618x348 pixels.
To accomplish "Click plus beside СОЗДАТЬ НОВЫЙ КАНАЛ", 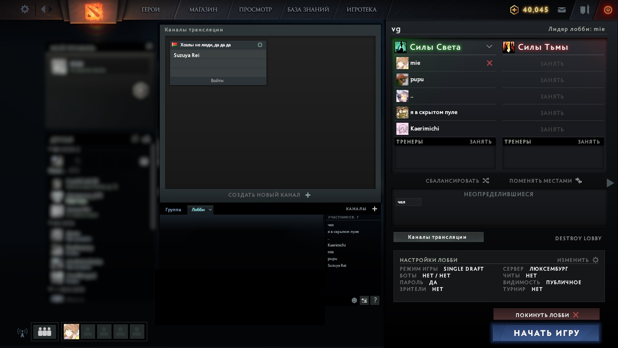I will click(308, 195).
